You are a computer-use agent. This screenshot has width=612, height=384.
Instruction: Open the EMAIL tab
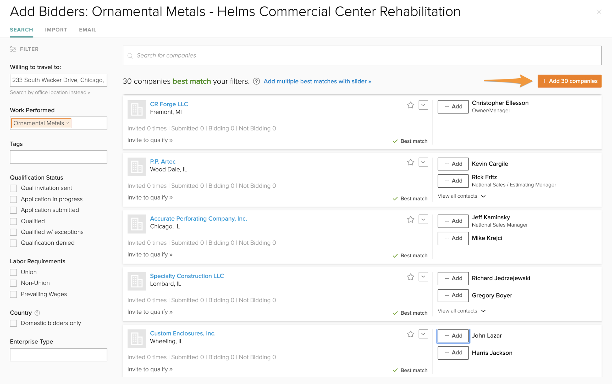click(88, 30)
